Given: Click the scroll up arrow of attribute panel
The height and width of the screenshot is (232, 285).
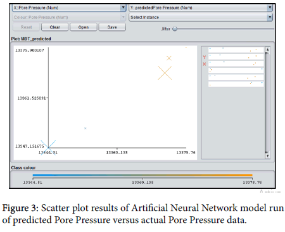Looking at the screenshot, I should pyautogui.click(x=267, y=49).
